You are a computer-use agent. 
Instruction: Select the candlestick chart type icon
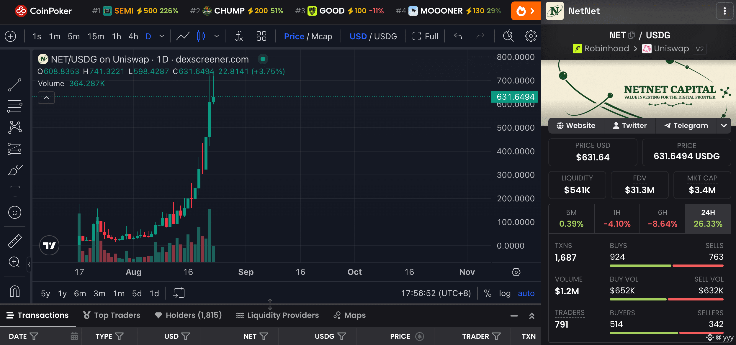point(201,36)
